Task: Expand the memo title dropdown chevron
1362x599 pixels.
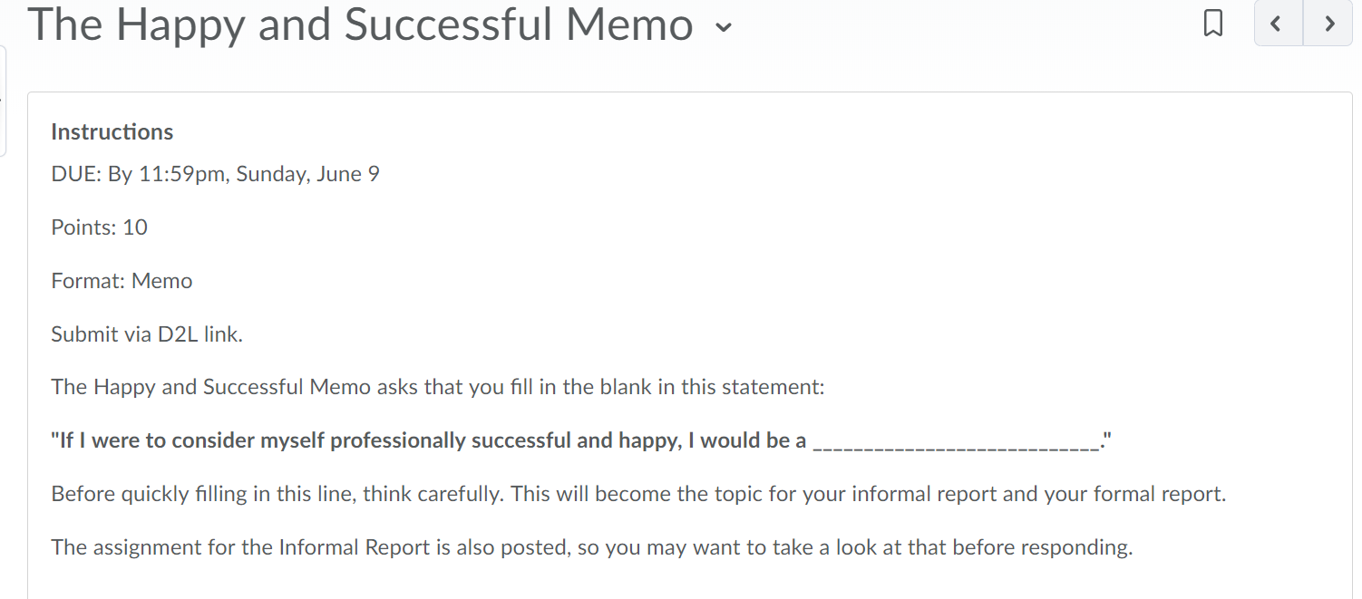Action: [723, 28]
